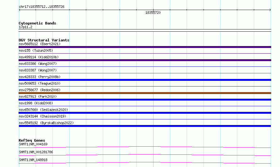The height and width of the screenshot is (167, 280).
Task: Click the chr17:18355712..18355726 coordinate label
Action: pos(42,7)
